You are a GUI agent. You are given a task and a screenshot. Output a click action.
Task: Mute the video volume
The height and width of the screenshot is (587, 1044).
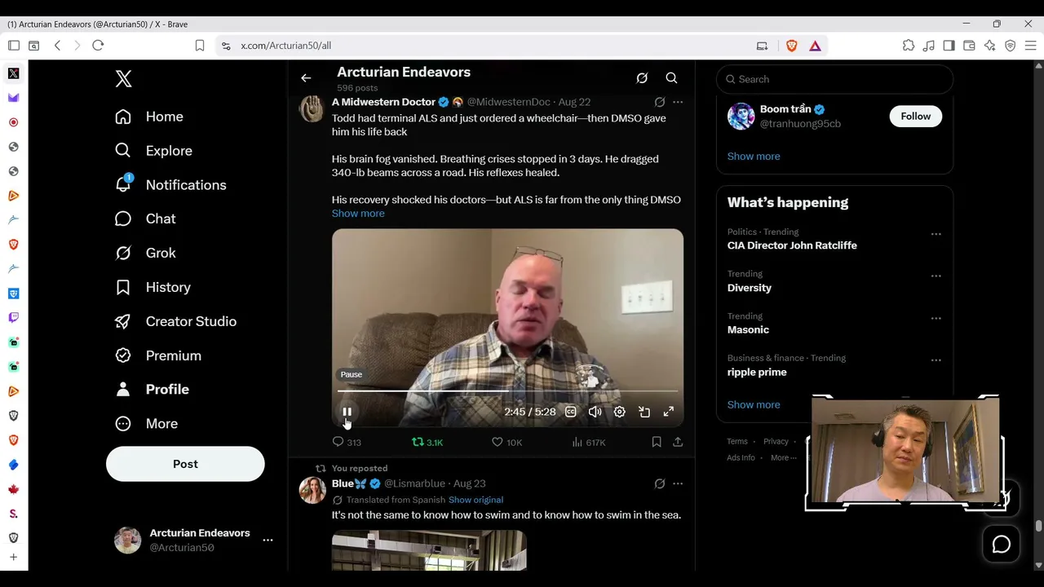(595, 412)
